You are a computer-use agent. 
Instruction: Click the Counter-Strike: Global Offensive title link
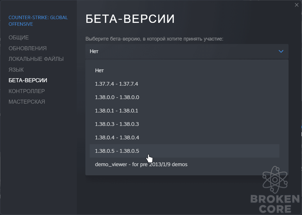click(38, 21)
